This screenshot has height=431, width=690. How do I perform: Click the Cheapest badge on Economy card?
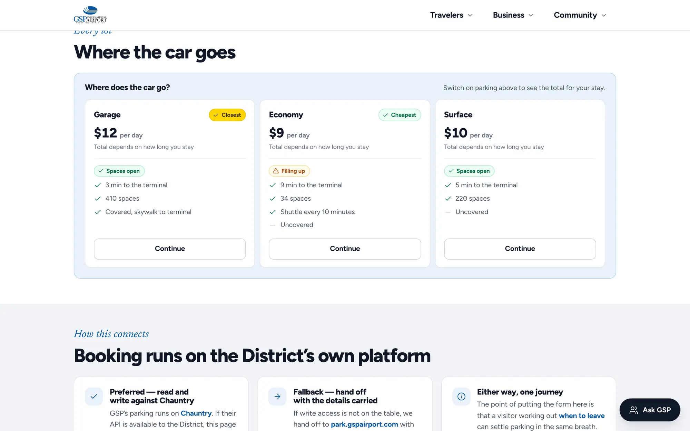(x=400, y=115)
